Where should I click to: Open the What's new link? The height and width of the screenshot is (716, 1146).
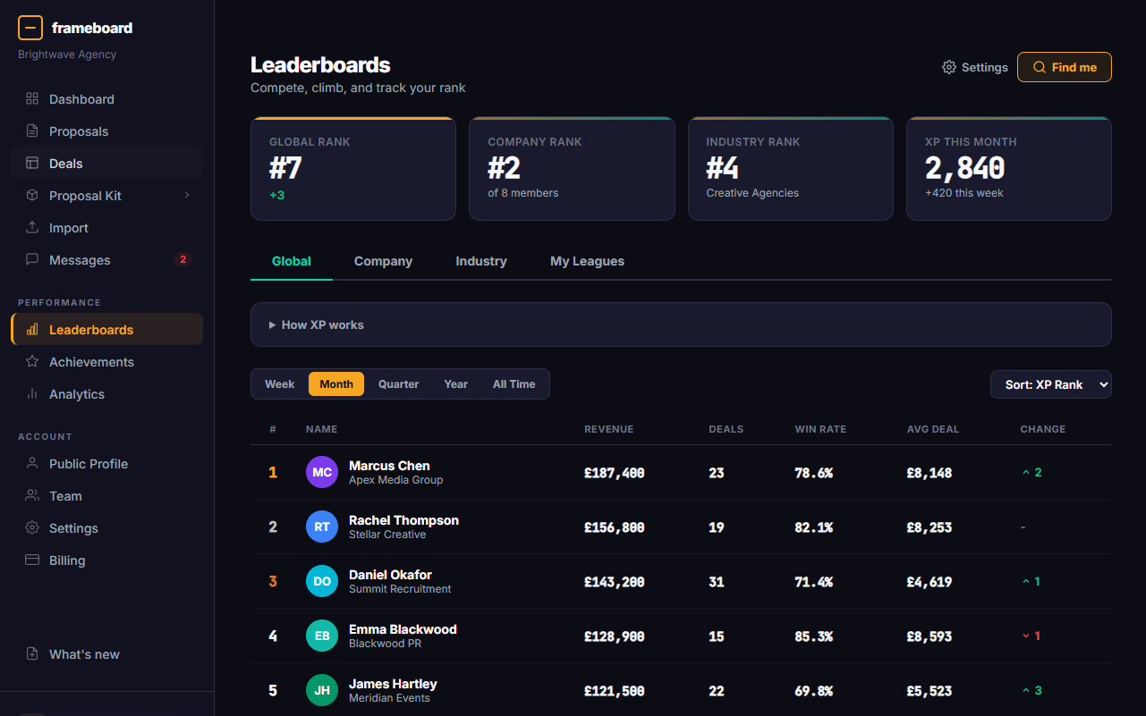pyautogui.click(x=107, y=654)
